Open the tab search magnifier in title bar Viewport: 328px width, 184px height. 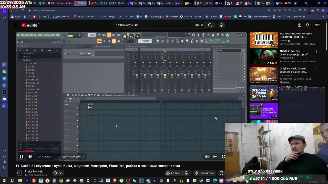(306, 3)
